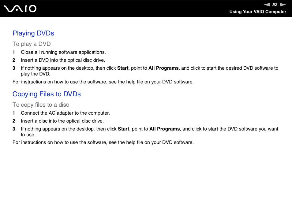
Task: Click bold 'All Programs' in Copying Files step 3
Action: (165, 129)
